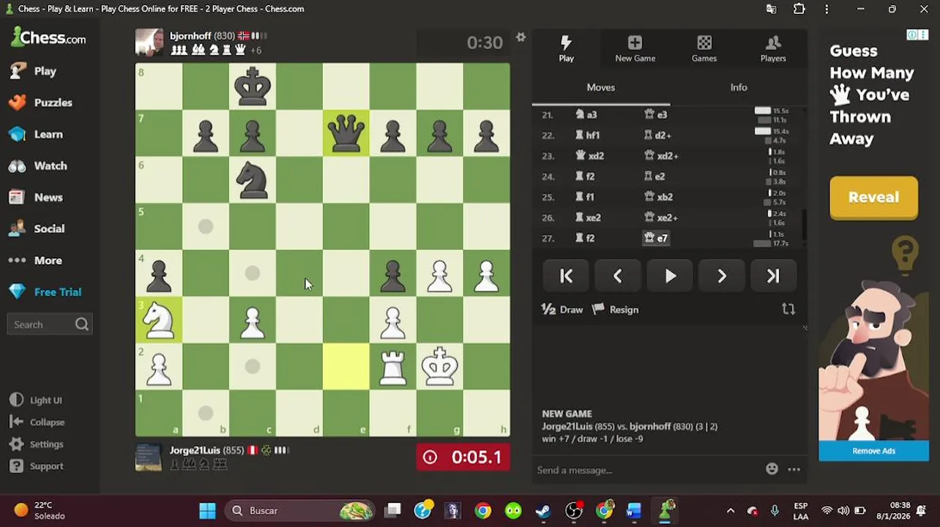Viewport: 940px width, 527px height.
Task: Open browser three-dot menu
Action: coord(827,9)
